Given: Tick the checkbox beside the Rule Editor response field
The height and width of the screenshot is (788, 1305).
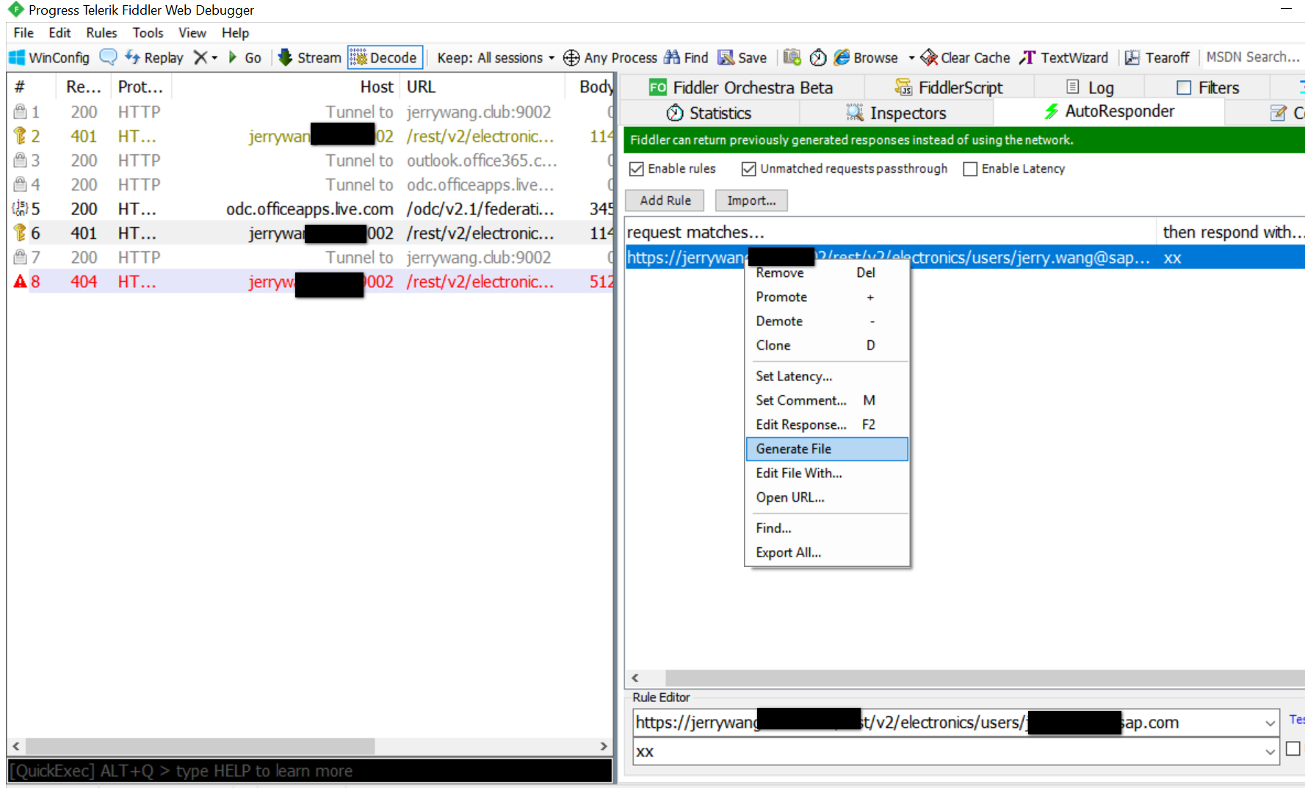Looking at the screenshot, I should pos(1293,748).
